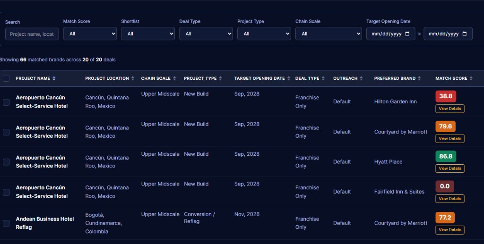Expand the Deal Type filter dropdown
Screen dimensions: 484x244
(206, 34)
